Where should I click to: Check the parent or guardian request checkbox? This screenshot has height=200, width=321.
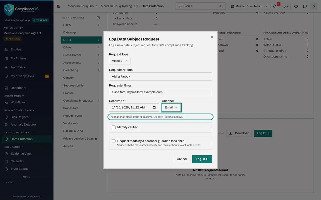(114, 141)
